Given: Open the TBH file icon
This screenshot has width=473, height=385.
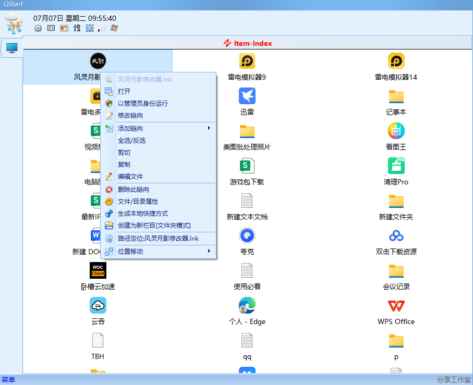Looking at the screenshot, I should coord(98,340).
